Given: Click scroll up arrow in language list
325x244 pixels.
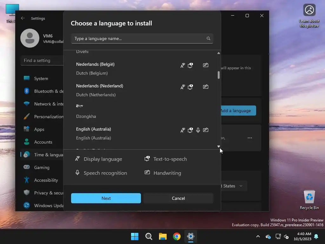Looking at the screenshot, I should click(x=218, y=53).
